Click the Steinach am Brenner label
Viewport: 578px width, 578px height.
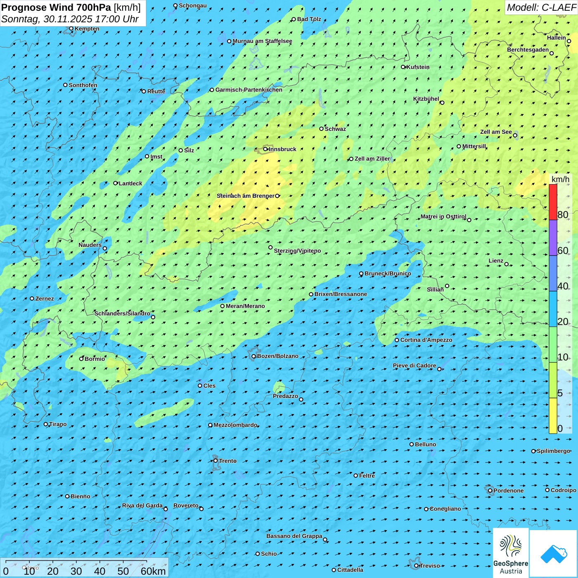[245, 196]
